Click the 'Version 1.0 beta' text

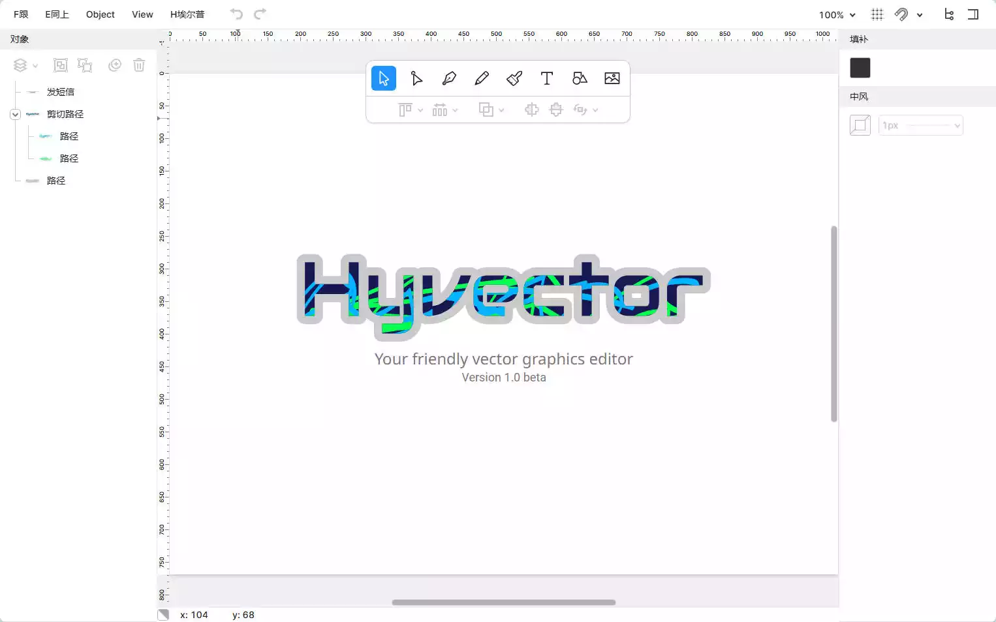(504, 378)
